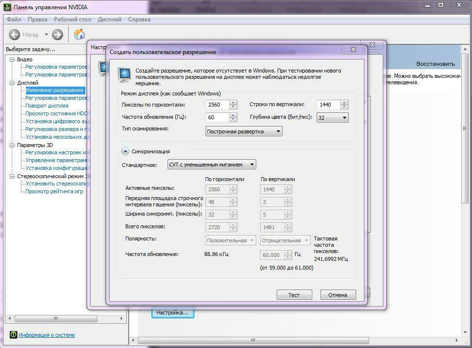Open the Глубина цвета dropdown

(332, 118)
